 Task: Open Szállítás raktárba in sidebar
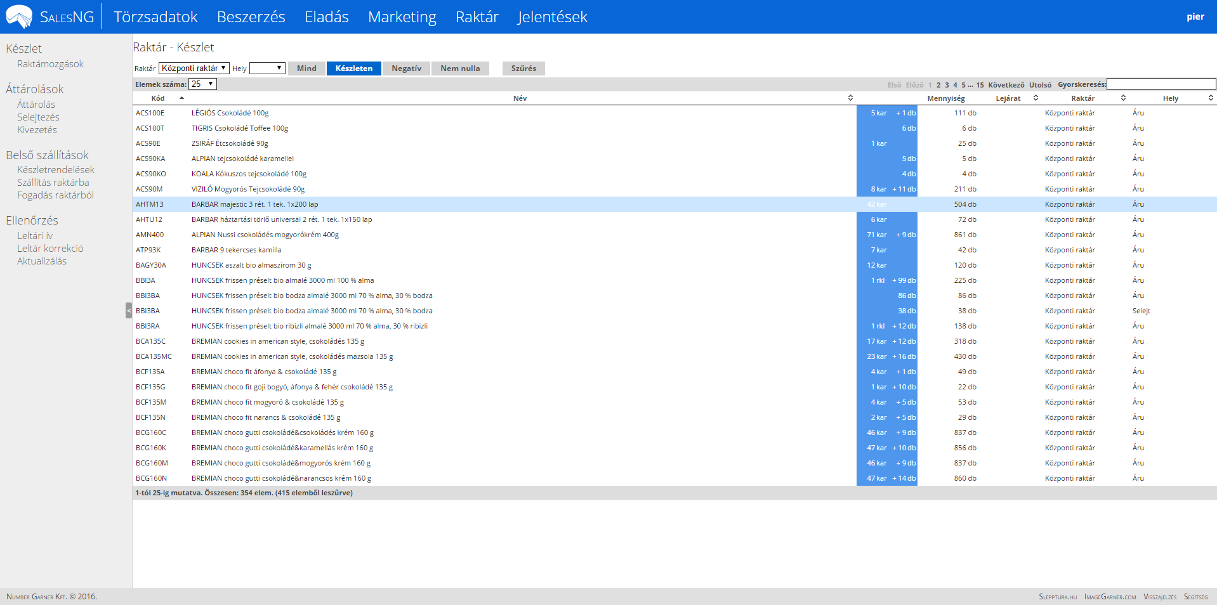[53, 183]
